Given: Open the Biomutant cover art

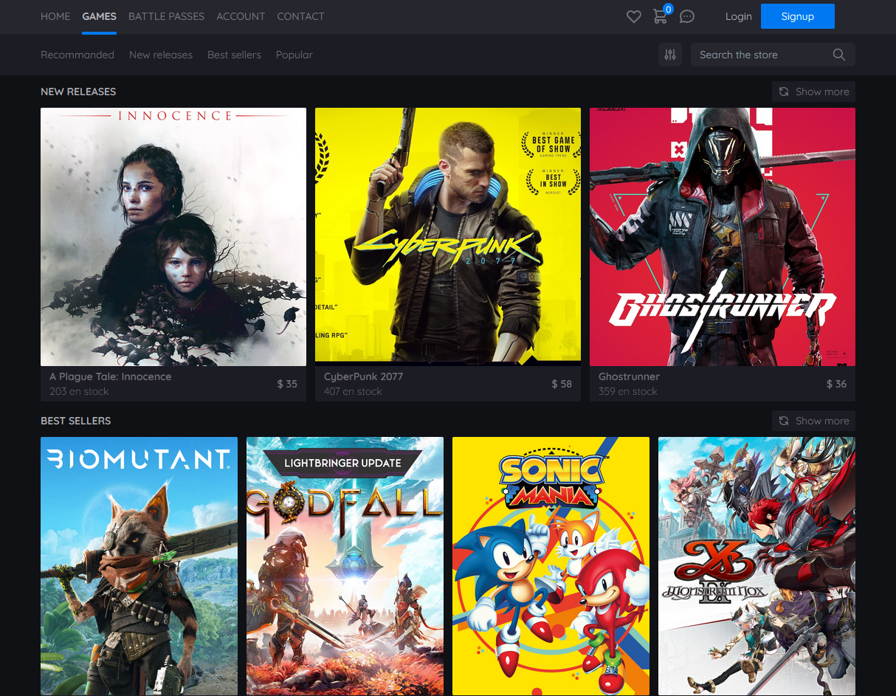Looking at the screenshot, I should (x=139, y=566).
